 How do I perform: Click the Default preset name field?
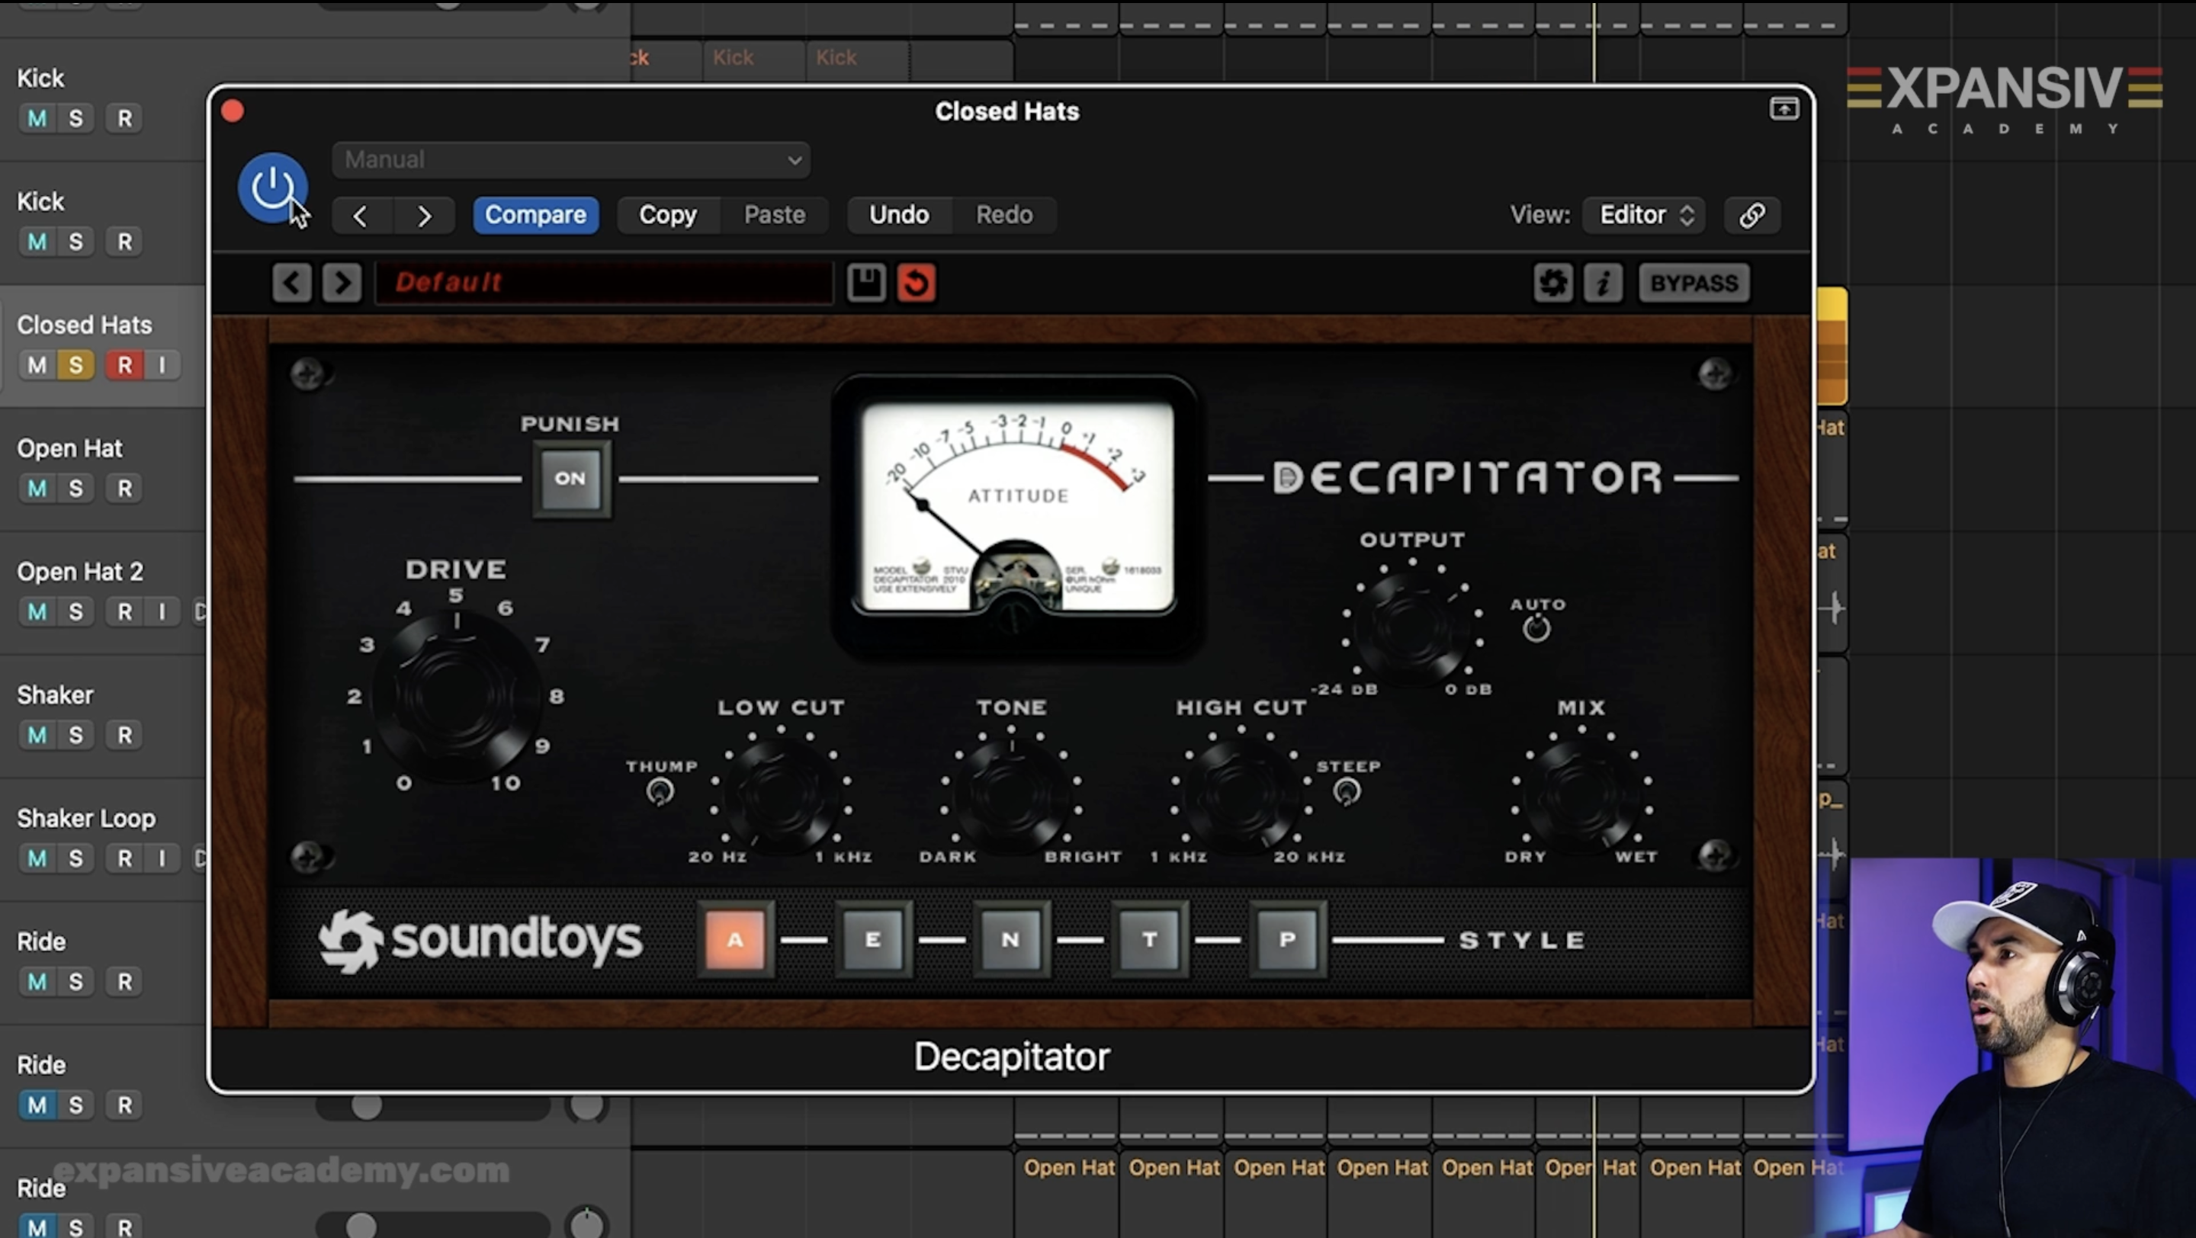[605, 282]
